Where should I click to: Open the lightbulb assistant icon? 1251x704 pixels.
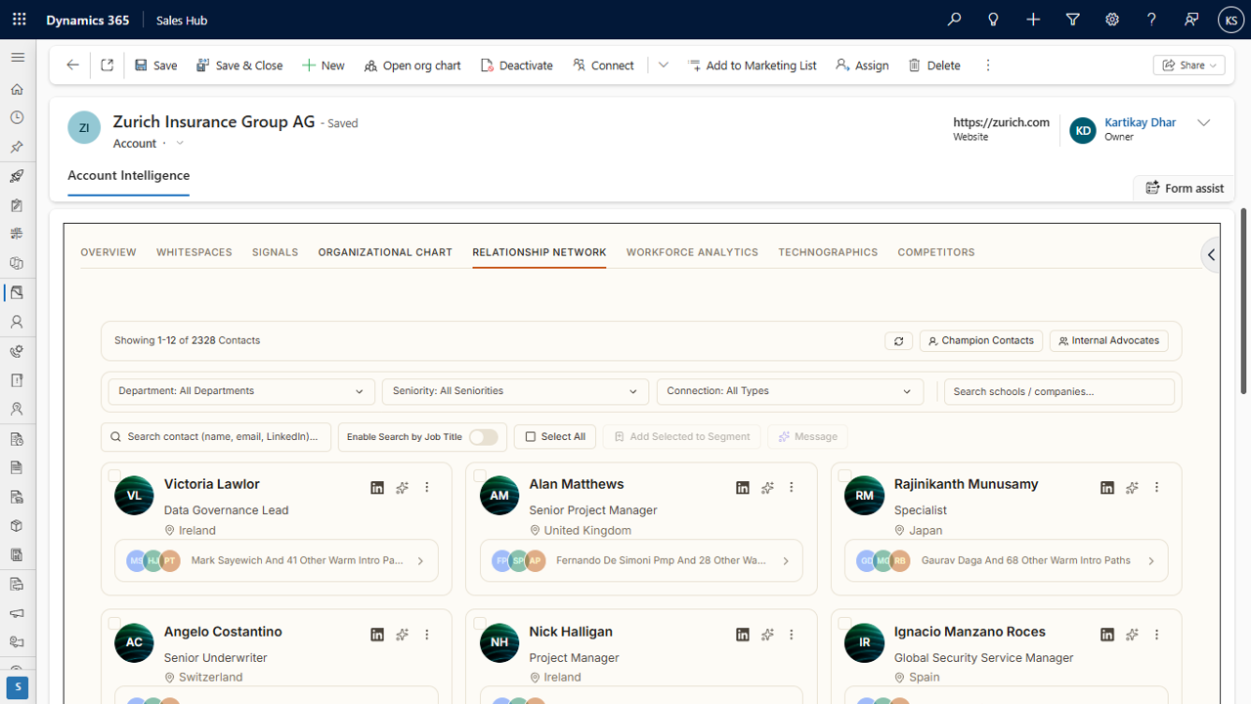[x=994, y=20]
